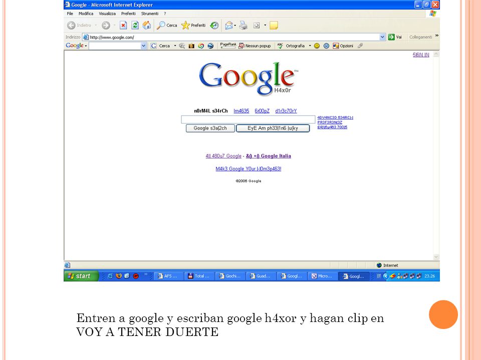Viewport: 481px width, 360px height.
Task: Open the Google toolbar Opzioni button
Action: pyautogui.click(x=343, y=46)
